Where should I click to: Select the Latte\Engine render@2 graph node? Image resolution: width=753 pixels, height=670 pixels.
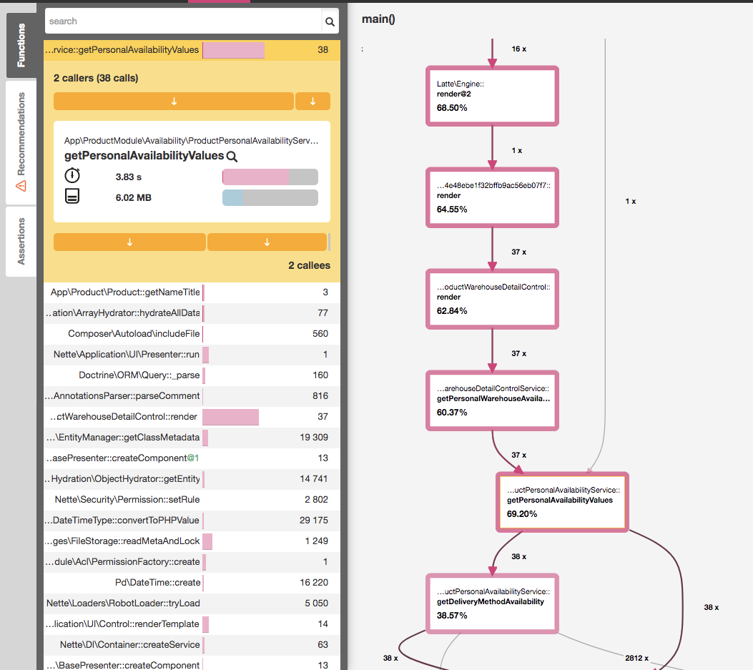click(492, 96)
